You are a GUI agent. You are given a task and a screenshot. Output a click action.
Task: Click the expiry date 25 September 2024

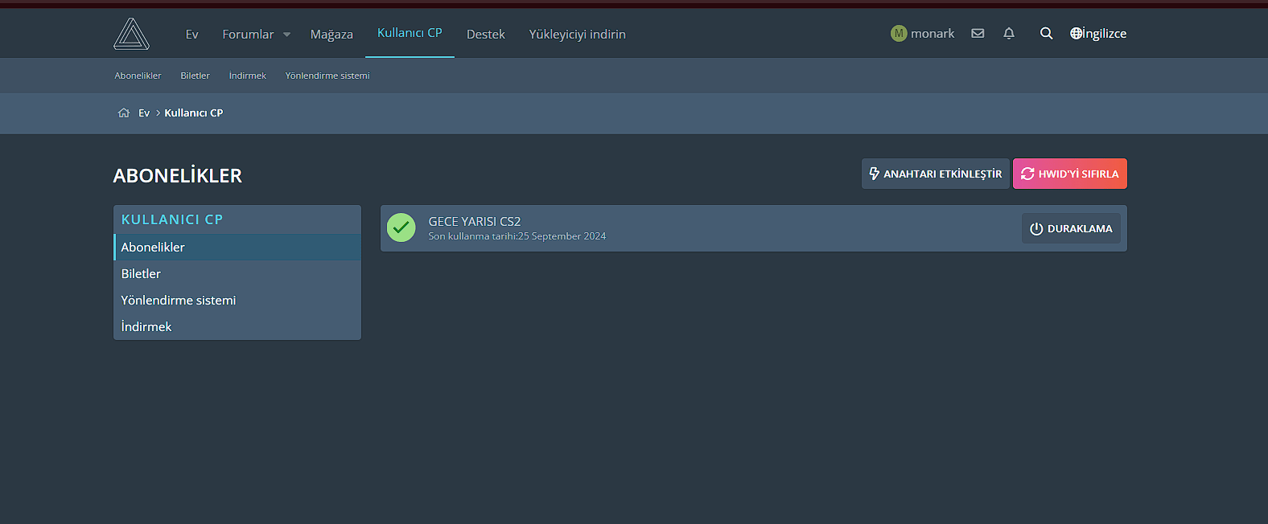[x=562, y=236]
